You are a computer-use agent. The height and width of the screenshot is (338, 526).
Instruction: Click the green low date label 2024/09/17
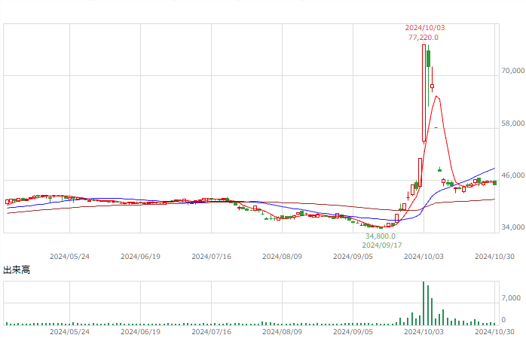click(x=382, y=245)
